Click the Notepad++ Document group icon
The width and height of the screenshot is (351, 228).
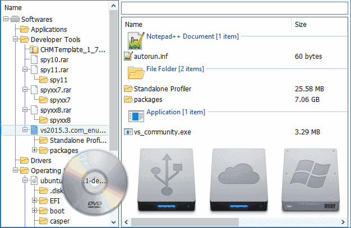click(136, 41)
